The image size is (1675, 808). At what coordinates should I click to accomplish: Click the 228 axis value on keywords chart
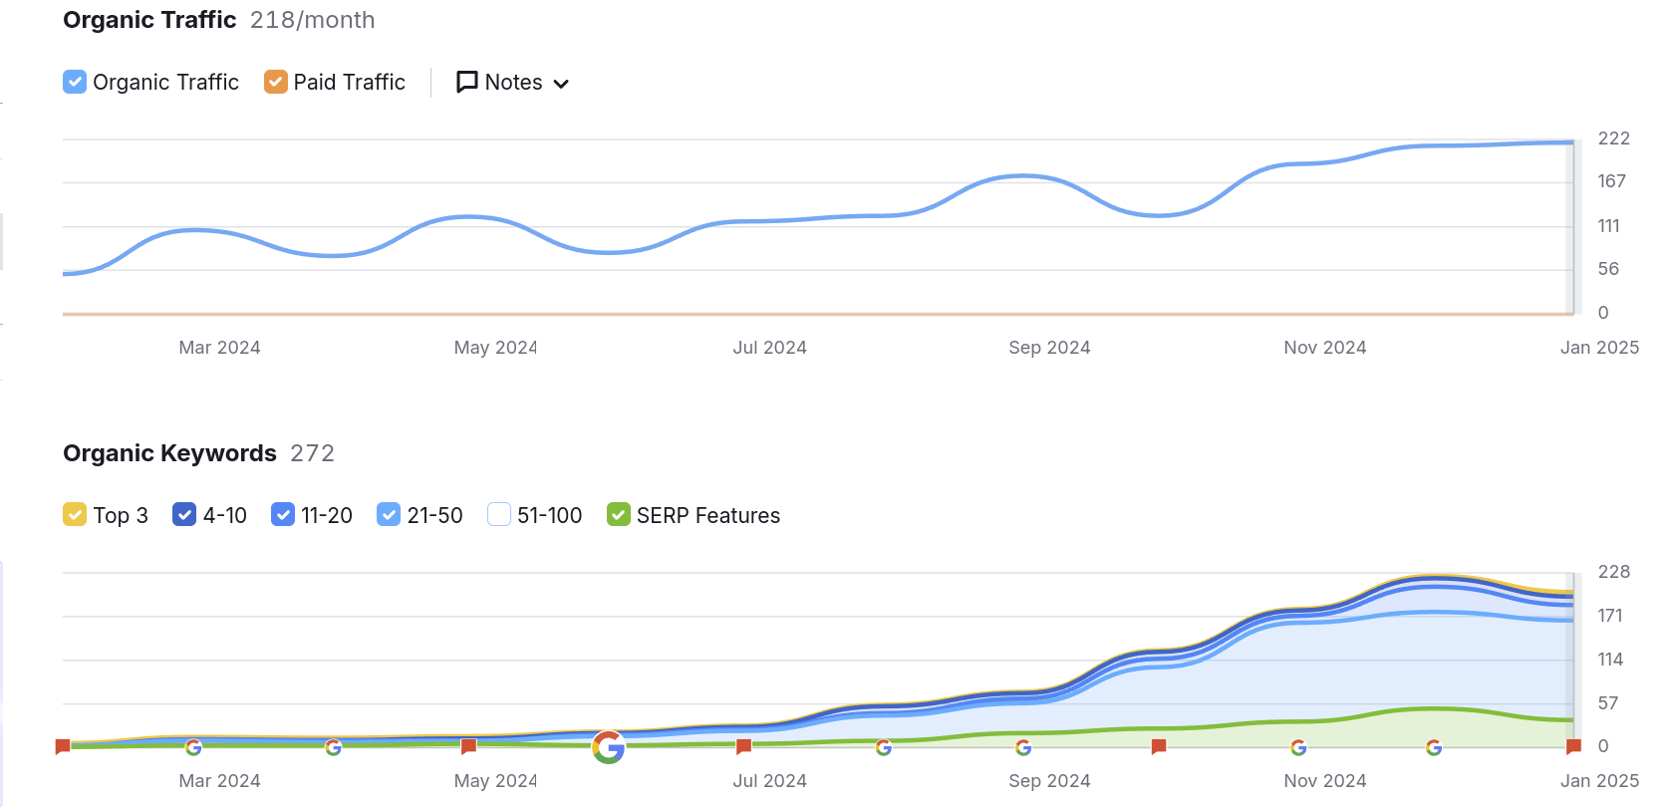click(x=1613, y=572)
